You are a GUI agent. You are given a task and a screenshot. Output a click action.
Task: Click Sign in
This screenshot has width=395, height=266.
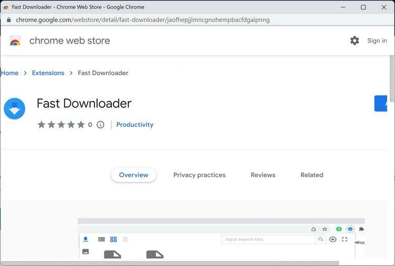pyautogui.click(x=377, y=41)
